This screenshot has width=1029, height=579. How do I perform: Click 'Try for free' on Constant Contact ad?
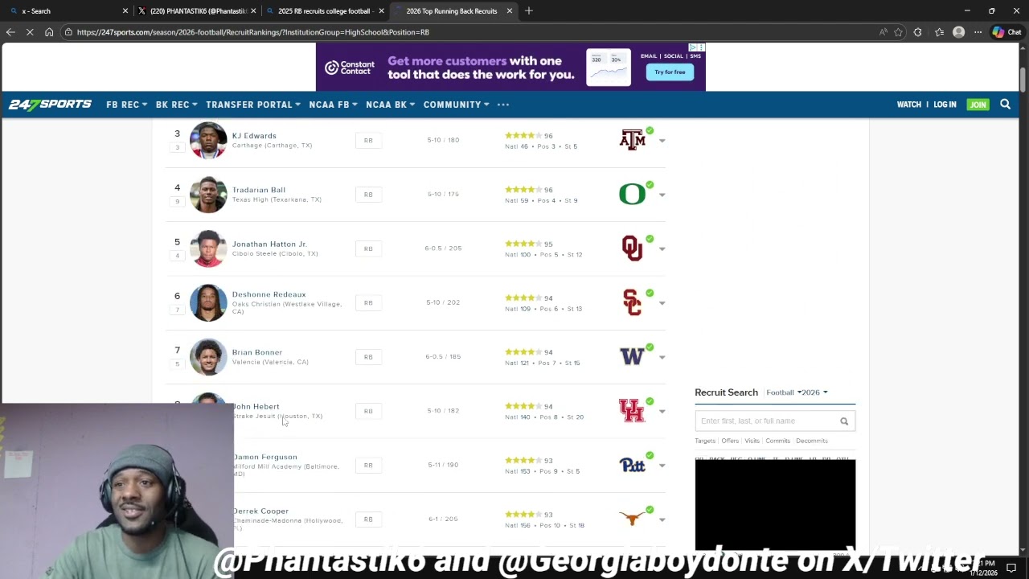click(x=670, y=72)
